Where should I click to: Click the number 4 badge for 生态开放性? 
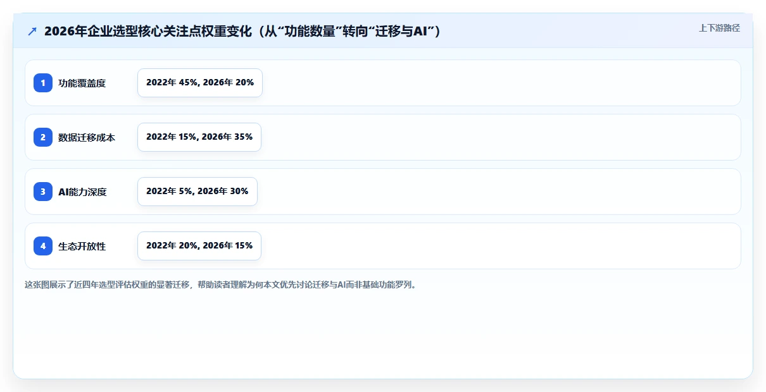point(43,246)
